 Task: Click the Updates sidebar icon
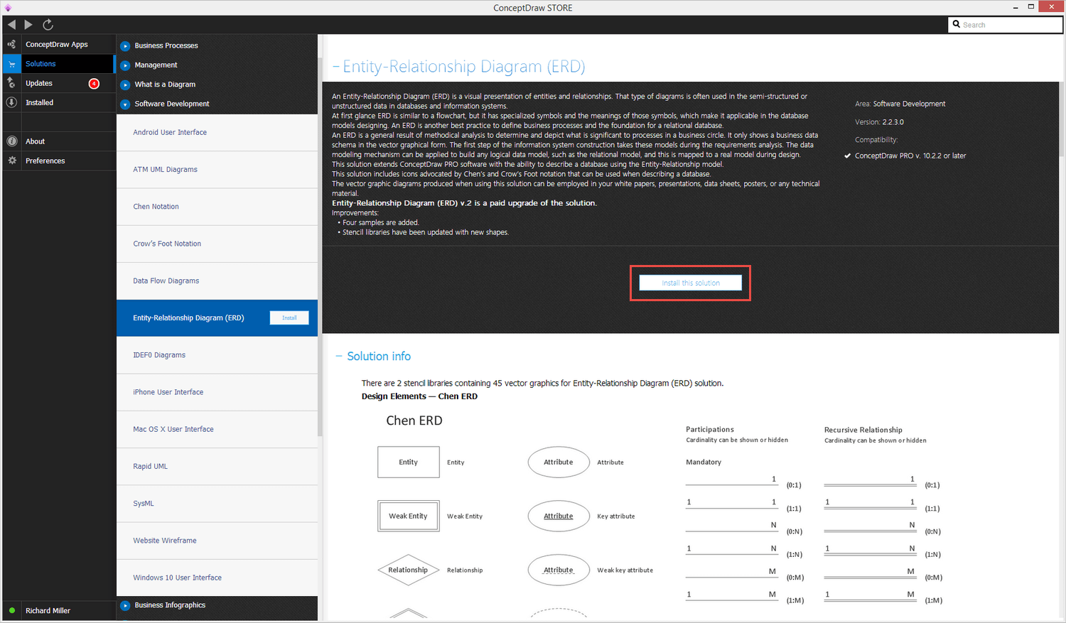pos(11,83)
